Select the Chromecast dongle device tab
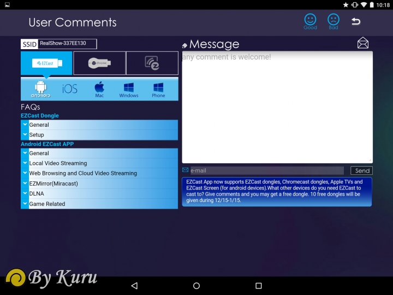This screenshot has width=393, height=295. (x=99, y=63)
